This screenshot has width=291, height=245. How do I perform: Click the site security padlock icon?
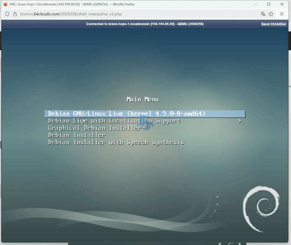(15, 14)
